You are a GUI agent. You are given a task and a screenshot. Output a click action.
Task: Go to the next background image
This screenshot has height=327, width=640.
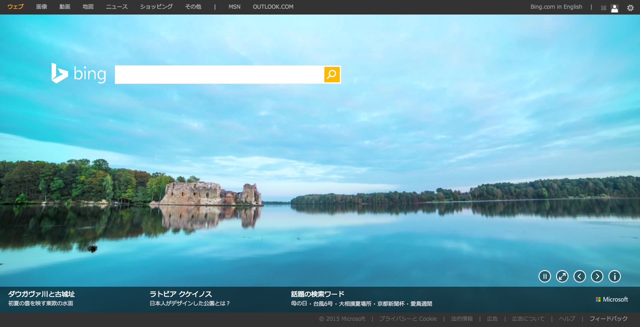(597, 276)
